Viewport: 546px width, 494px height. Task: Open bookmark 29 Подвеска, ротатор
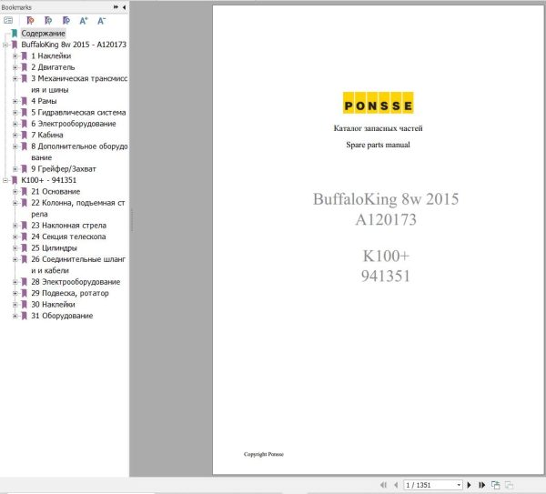click(x=70, y=293)
